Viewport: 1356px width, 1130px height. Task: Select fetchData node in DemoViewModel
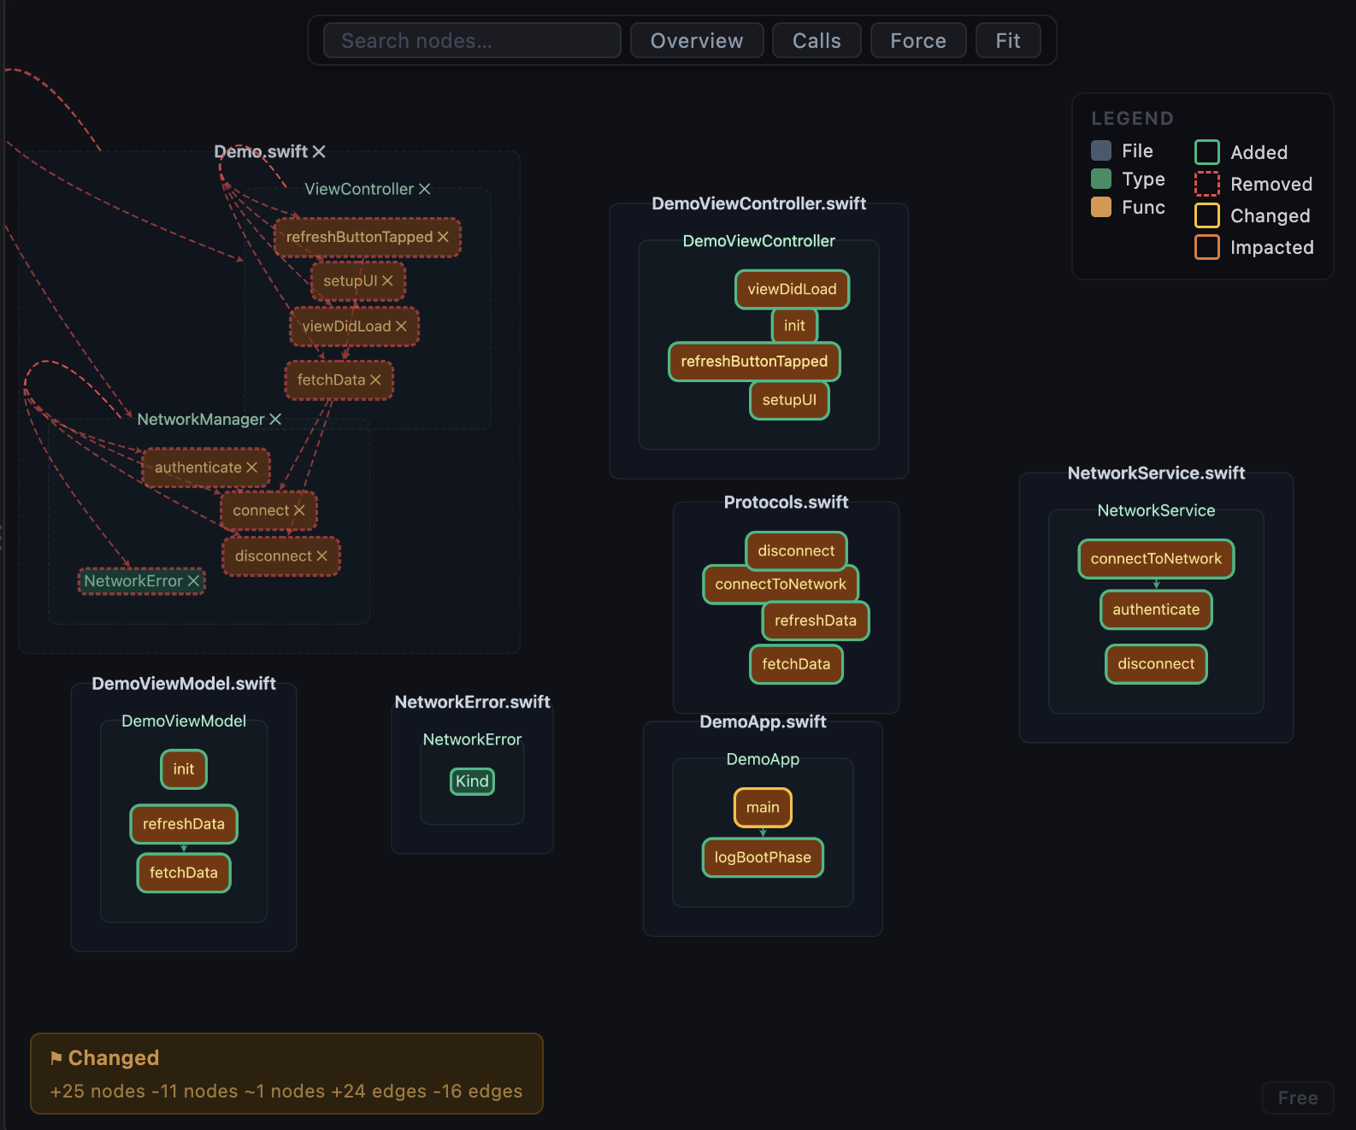pyautogui.click(x=184, y=873)
